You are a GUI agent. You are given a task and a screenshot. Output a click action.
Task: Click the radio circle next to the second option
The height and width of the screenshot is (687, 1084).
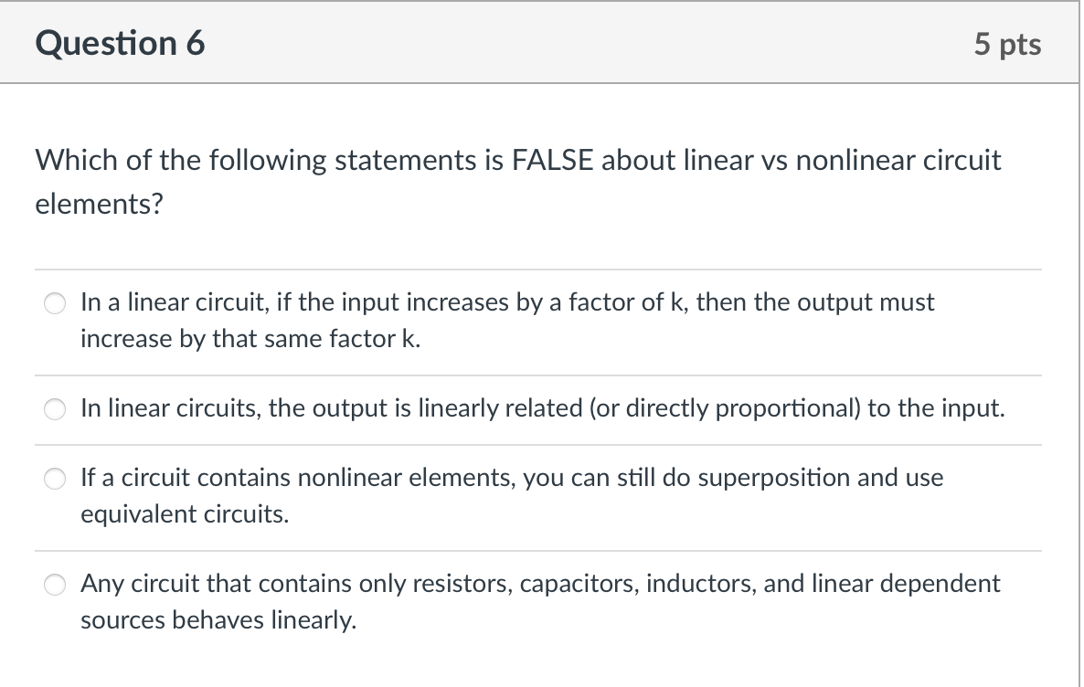(x=55, y=409)
